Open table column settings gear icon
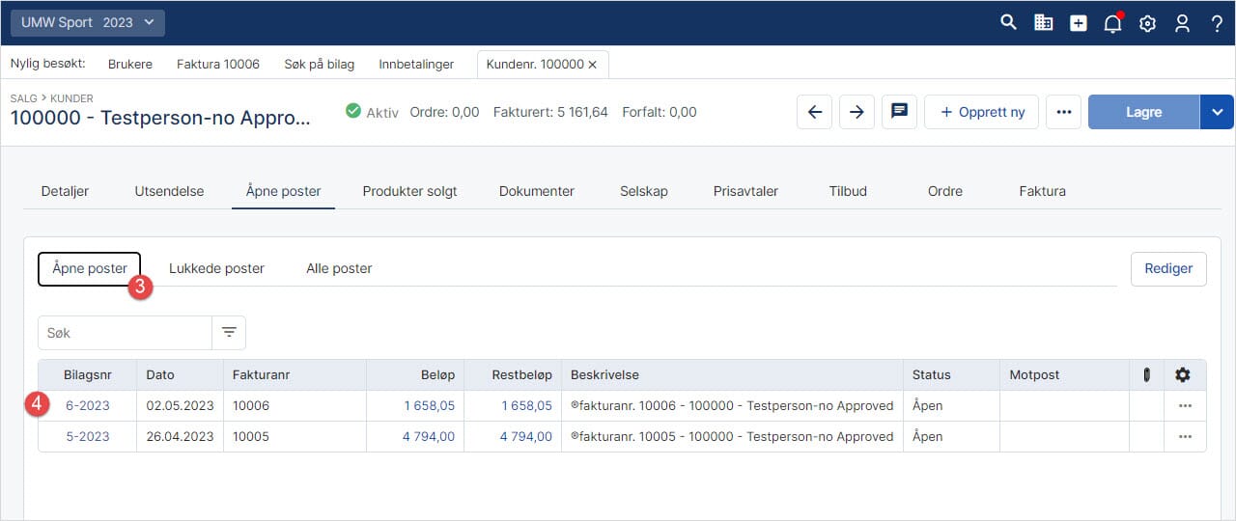This screenshot has width=1236, height=521. point(1183,375)
